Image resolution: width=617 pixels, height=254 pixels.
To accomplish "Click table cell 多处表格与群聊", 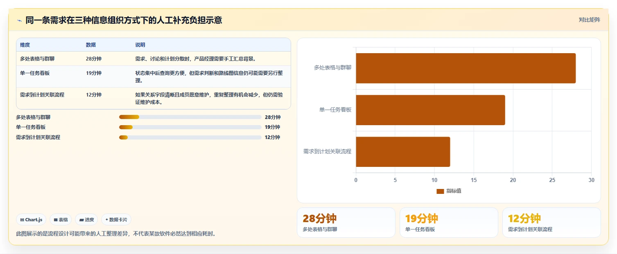I will 37,59.
